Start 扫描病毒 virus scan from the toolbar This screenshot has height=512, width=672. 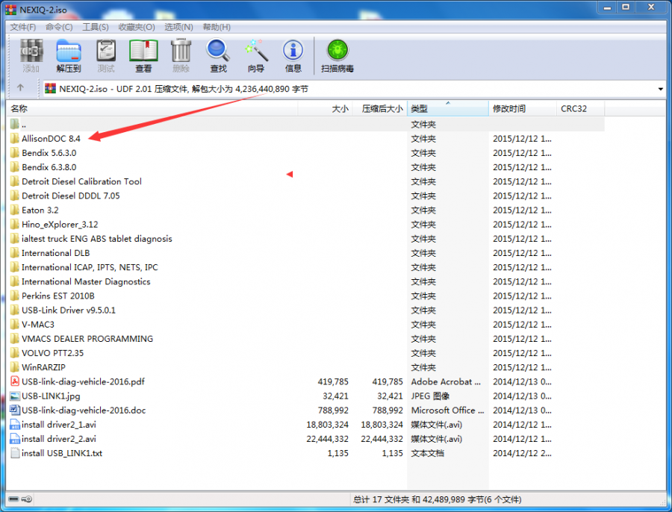(337, 54)
